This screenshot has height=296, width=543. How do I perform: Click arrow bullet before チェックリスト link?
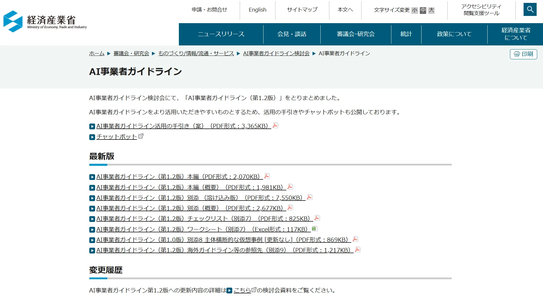92,219
